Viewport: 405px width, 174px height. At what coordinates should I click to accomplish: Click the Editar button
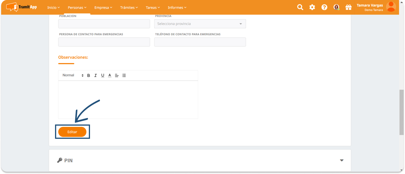[72, 132]
